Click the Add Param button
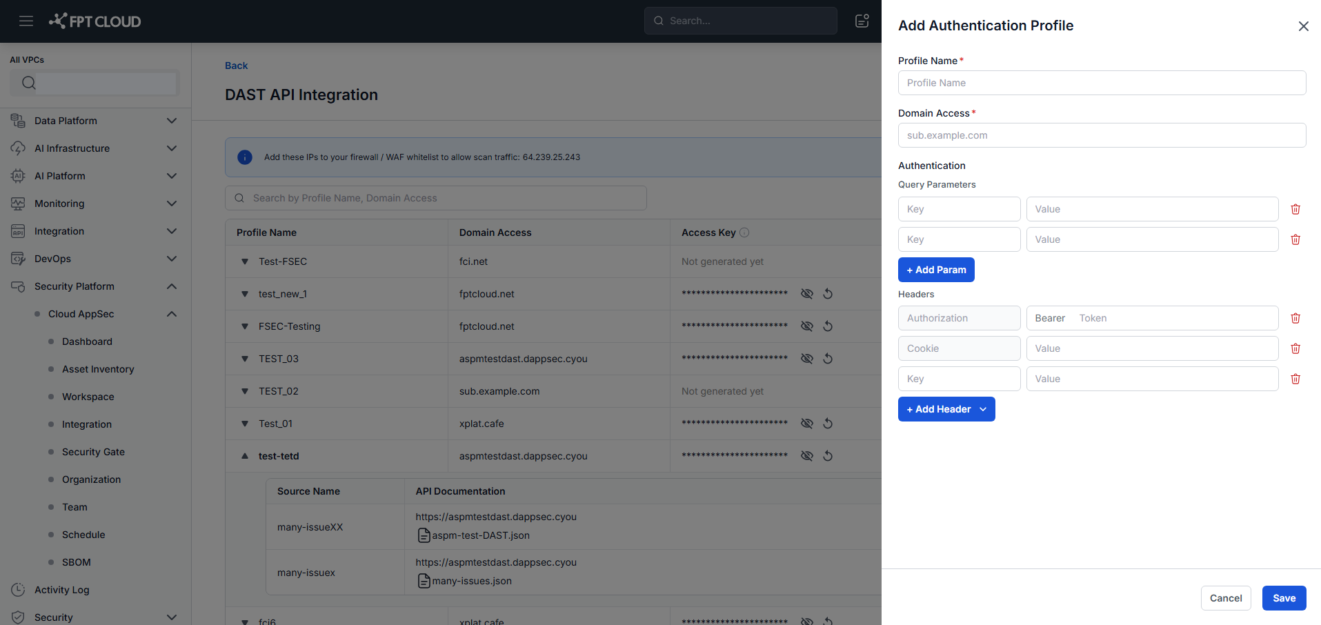 [936, 270]
